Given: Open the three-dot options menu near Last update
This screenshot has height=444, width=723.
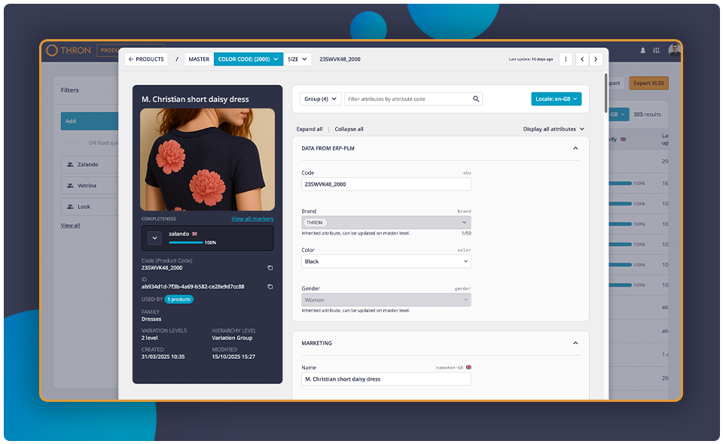Looking at the screenshot, I should [x=566, y=59].
